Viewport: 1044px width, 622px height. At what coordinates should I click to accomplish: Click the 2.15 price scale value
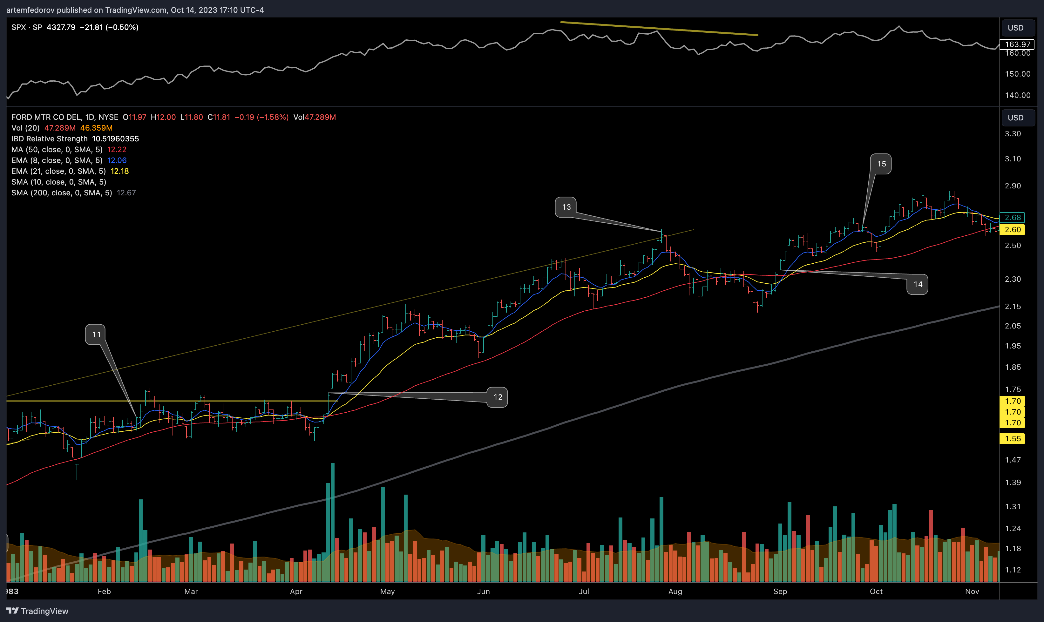coord(1013,306)
